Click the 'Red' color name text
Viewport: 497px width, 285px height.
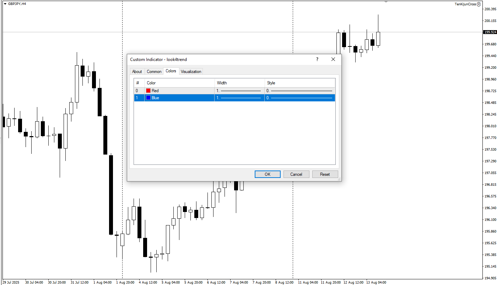coord(155,91)
